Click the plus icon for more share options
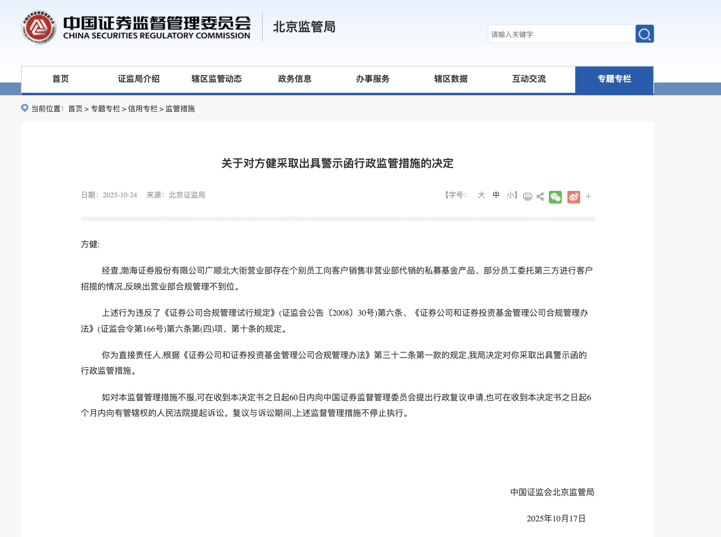The height and width of the screenshot is (537, 721). coord(588,196)
